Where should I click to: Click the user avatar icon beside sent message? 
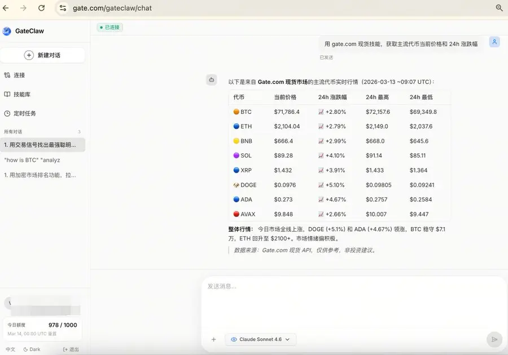click(x=494, y=42)
